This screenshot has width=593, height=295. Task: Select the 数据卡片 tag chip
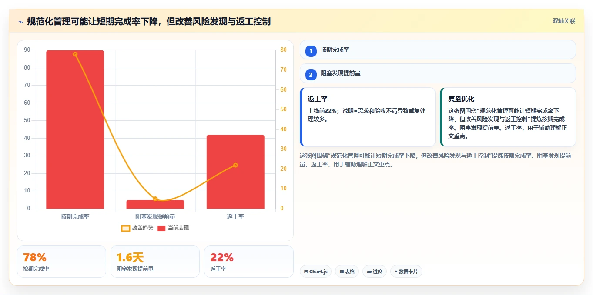coord(406,272)
